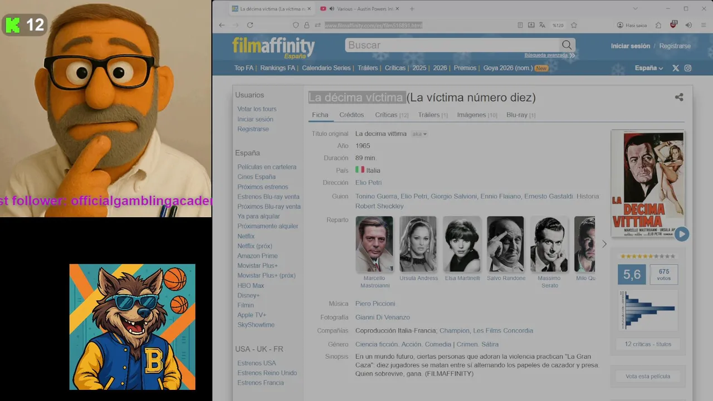Screen dimensions: 713x401
Task: Open La decima vittima poster image
Action: click(x=647, y=184)
